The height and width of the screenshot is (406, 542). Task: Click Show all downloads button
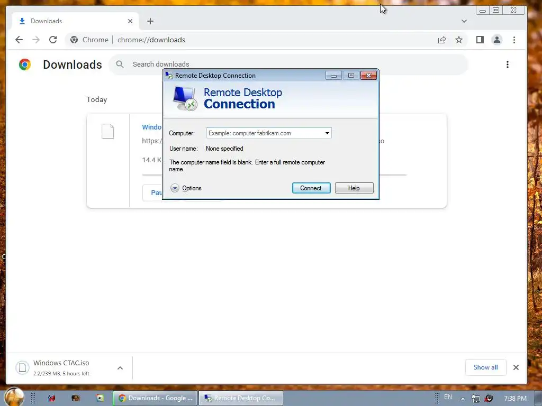point(486,367)
